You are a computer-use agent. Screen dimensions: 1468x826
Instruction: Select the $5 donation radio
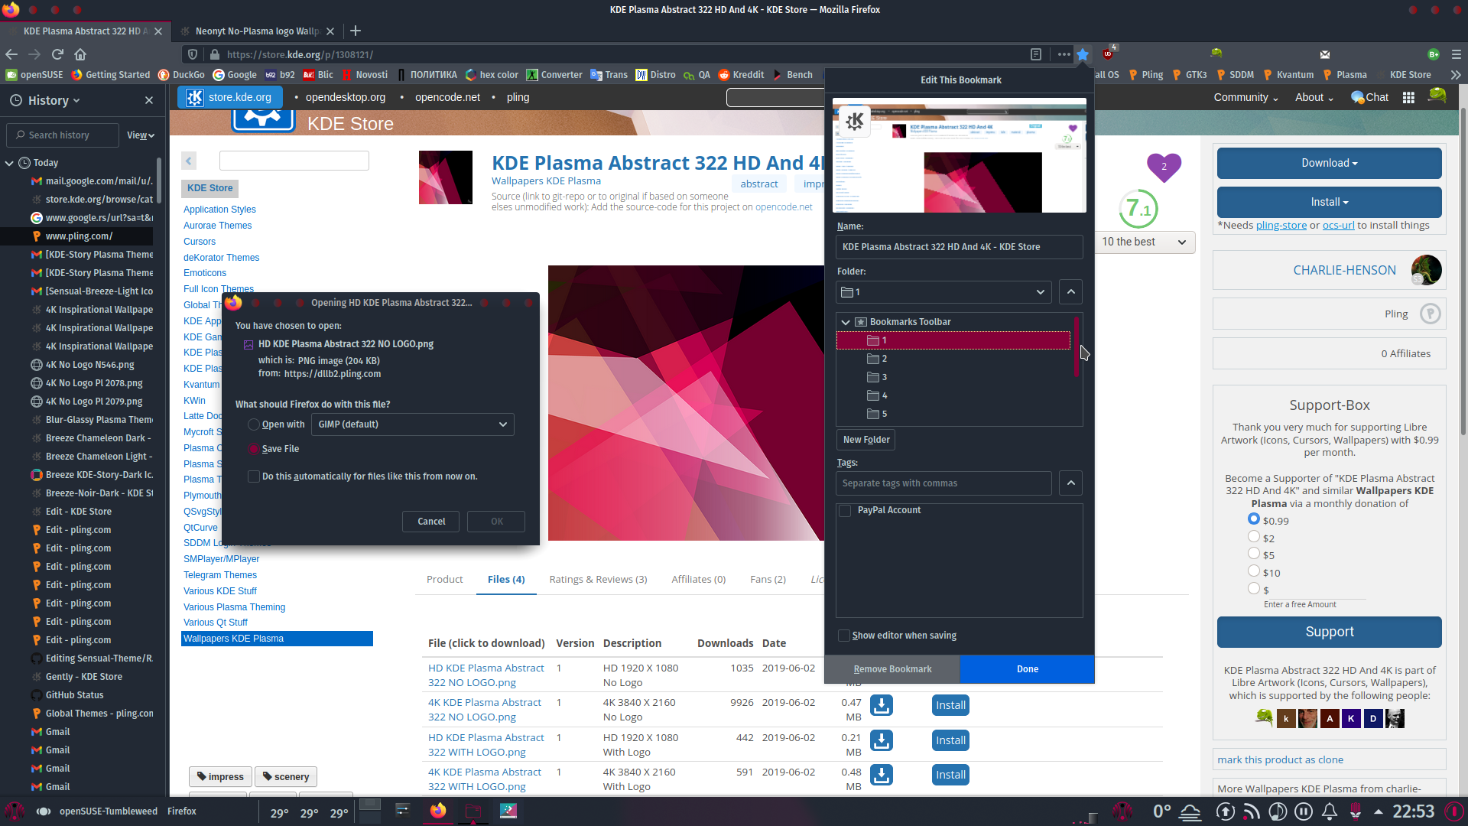tap(1253, 553)
